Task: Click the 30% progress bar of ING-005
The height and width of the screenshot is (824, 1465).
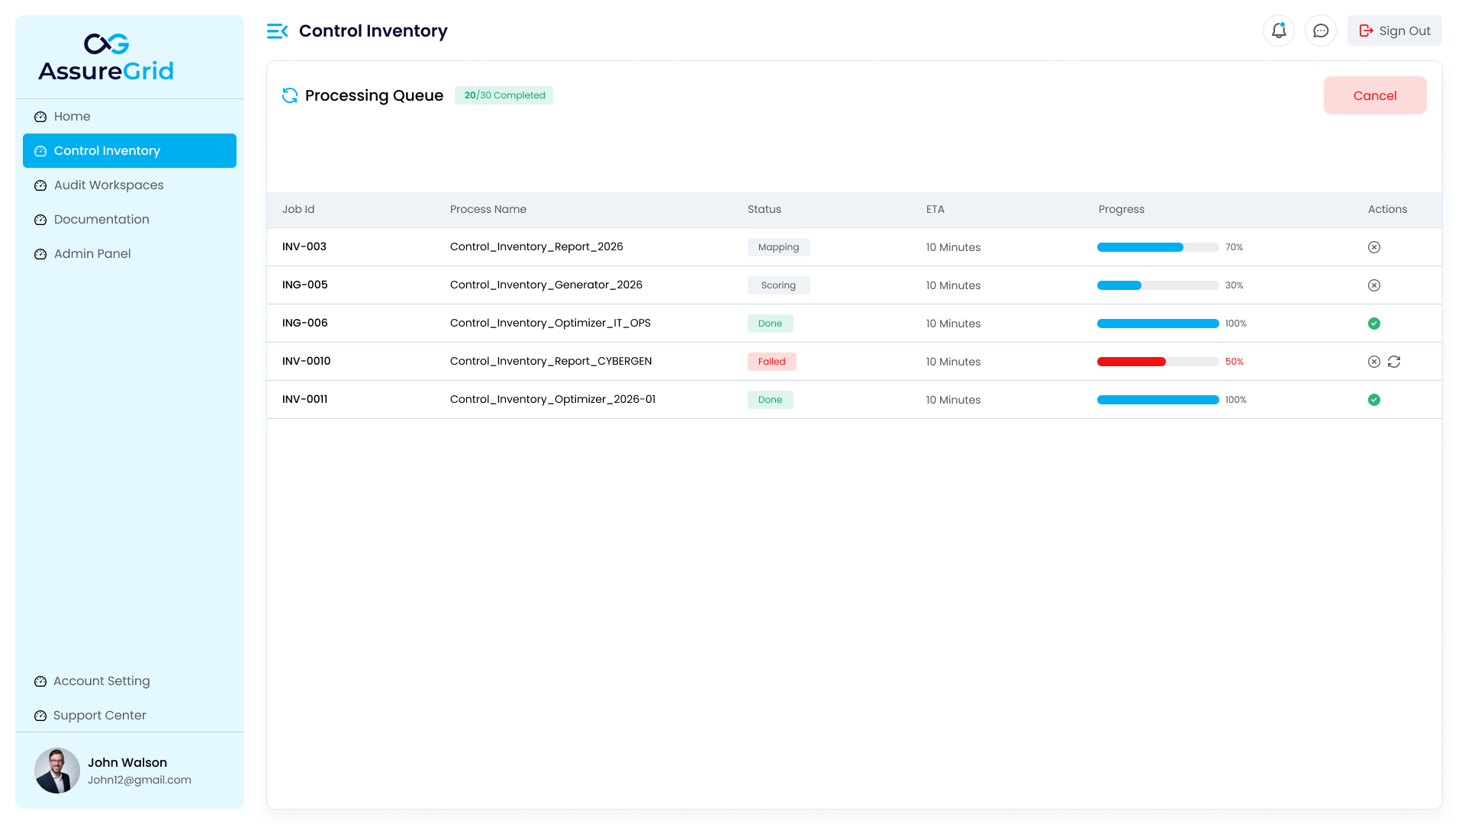Action: [1157, 285]
